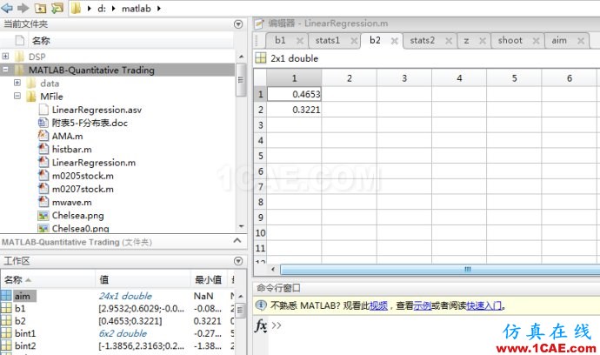Expand the DSP folder
This screenshot has width=600, height=355.
tap(5, 57)
